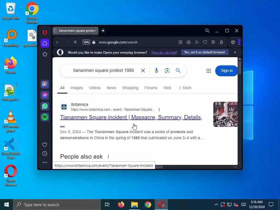The height and width of the screenshot is (210, 280).
Task: Switch to Web results tab
Action: pos(167,88)
